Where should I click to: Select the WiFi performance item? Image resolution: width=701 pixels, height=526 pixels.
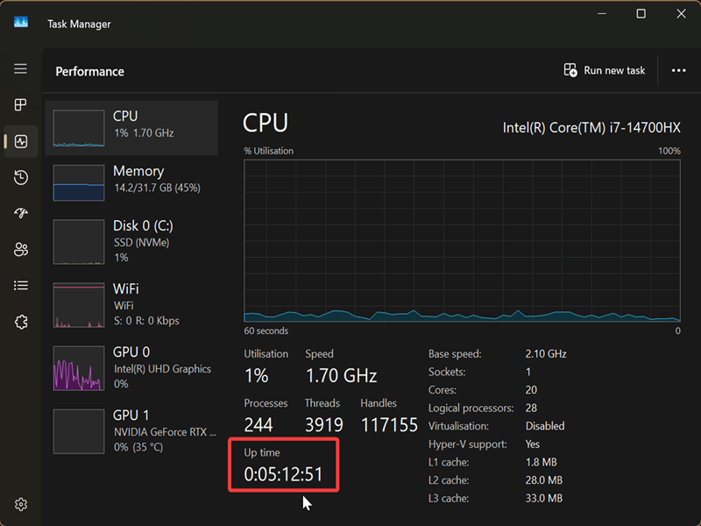131,304
